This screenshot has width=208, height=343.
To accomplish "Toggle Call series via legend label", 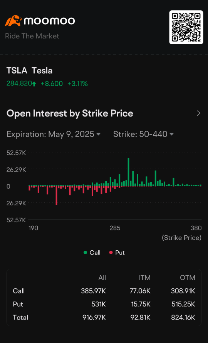I will (95, 253).
